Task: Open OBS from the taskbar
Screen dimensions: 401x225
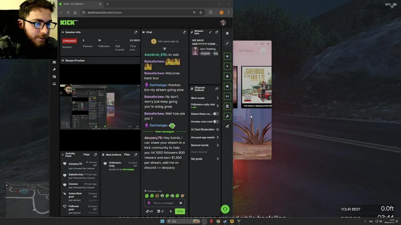Action: click(204, 221)
